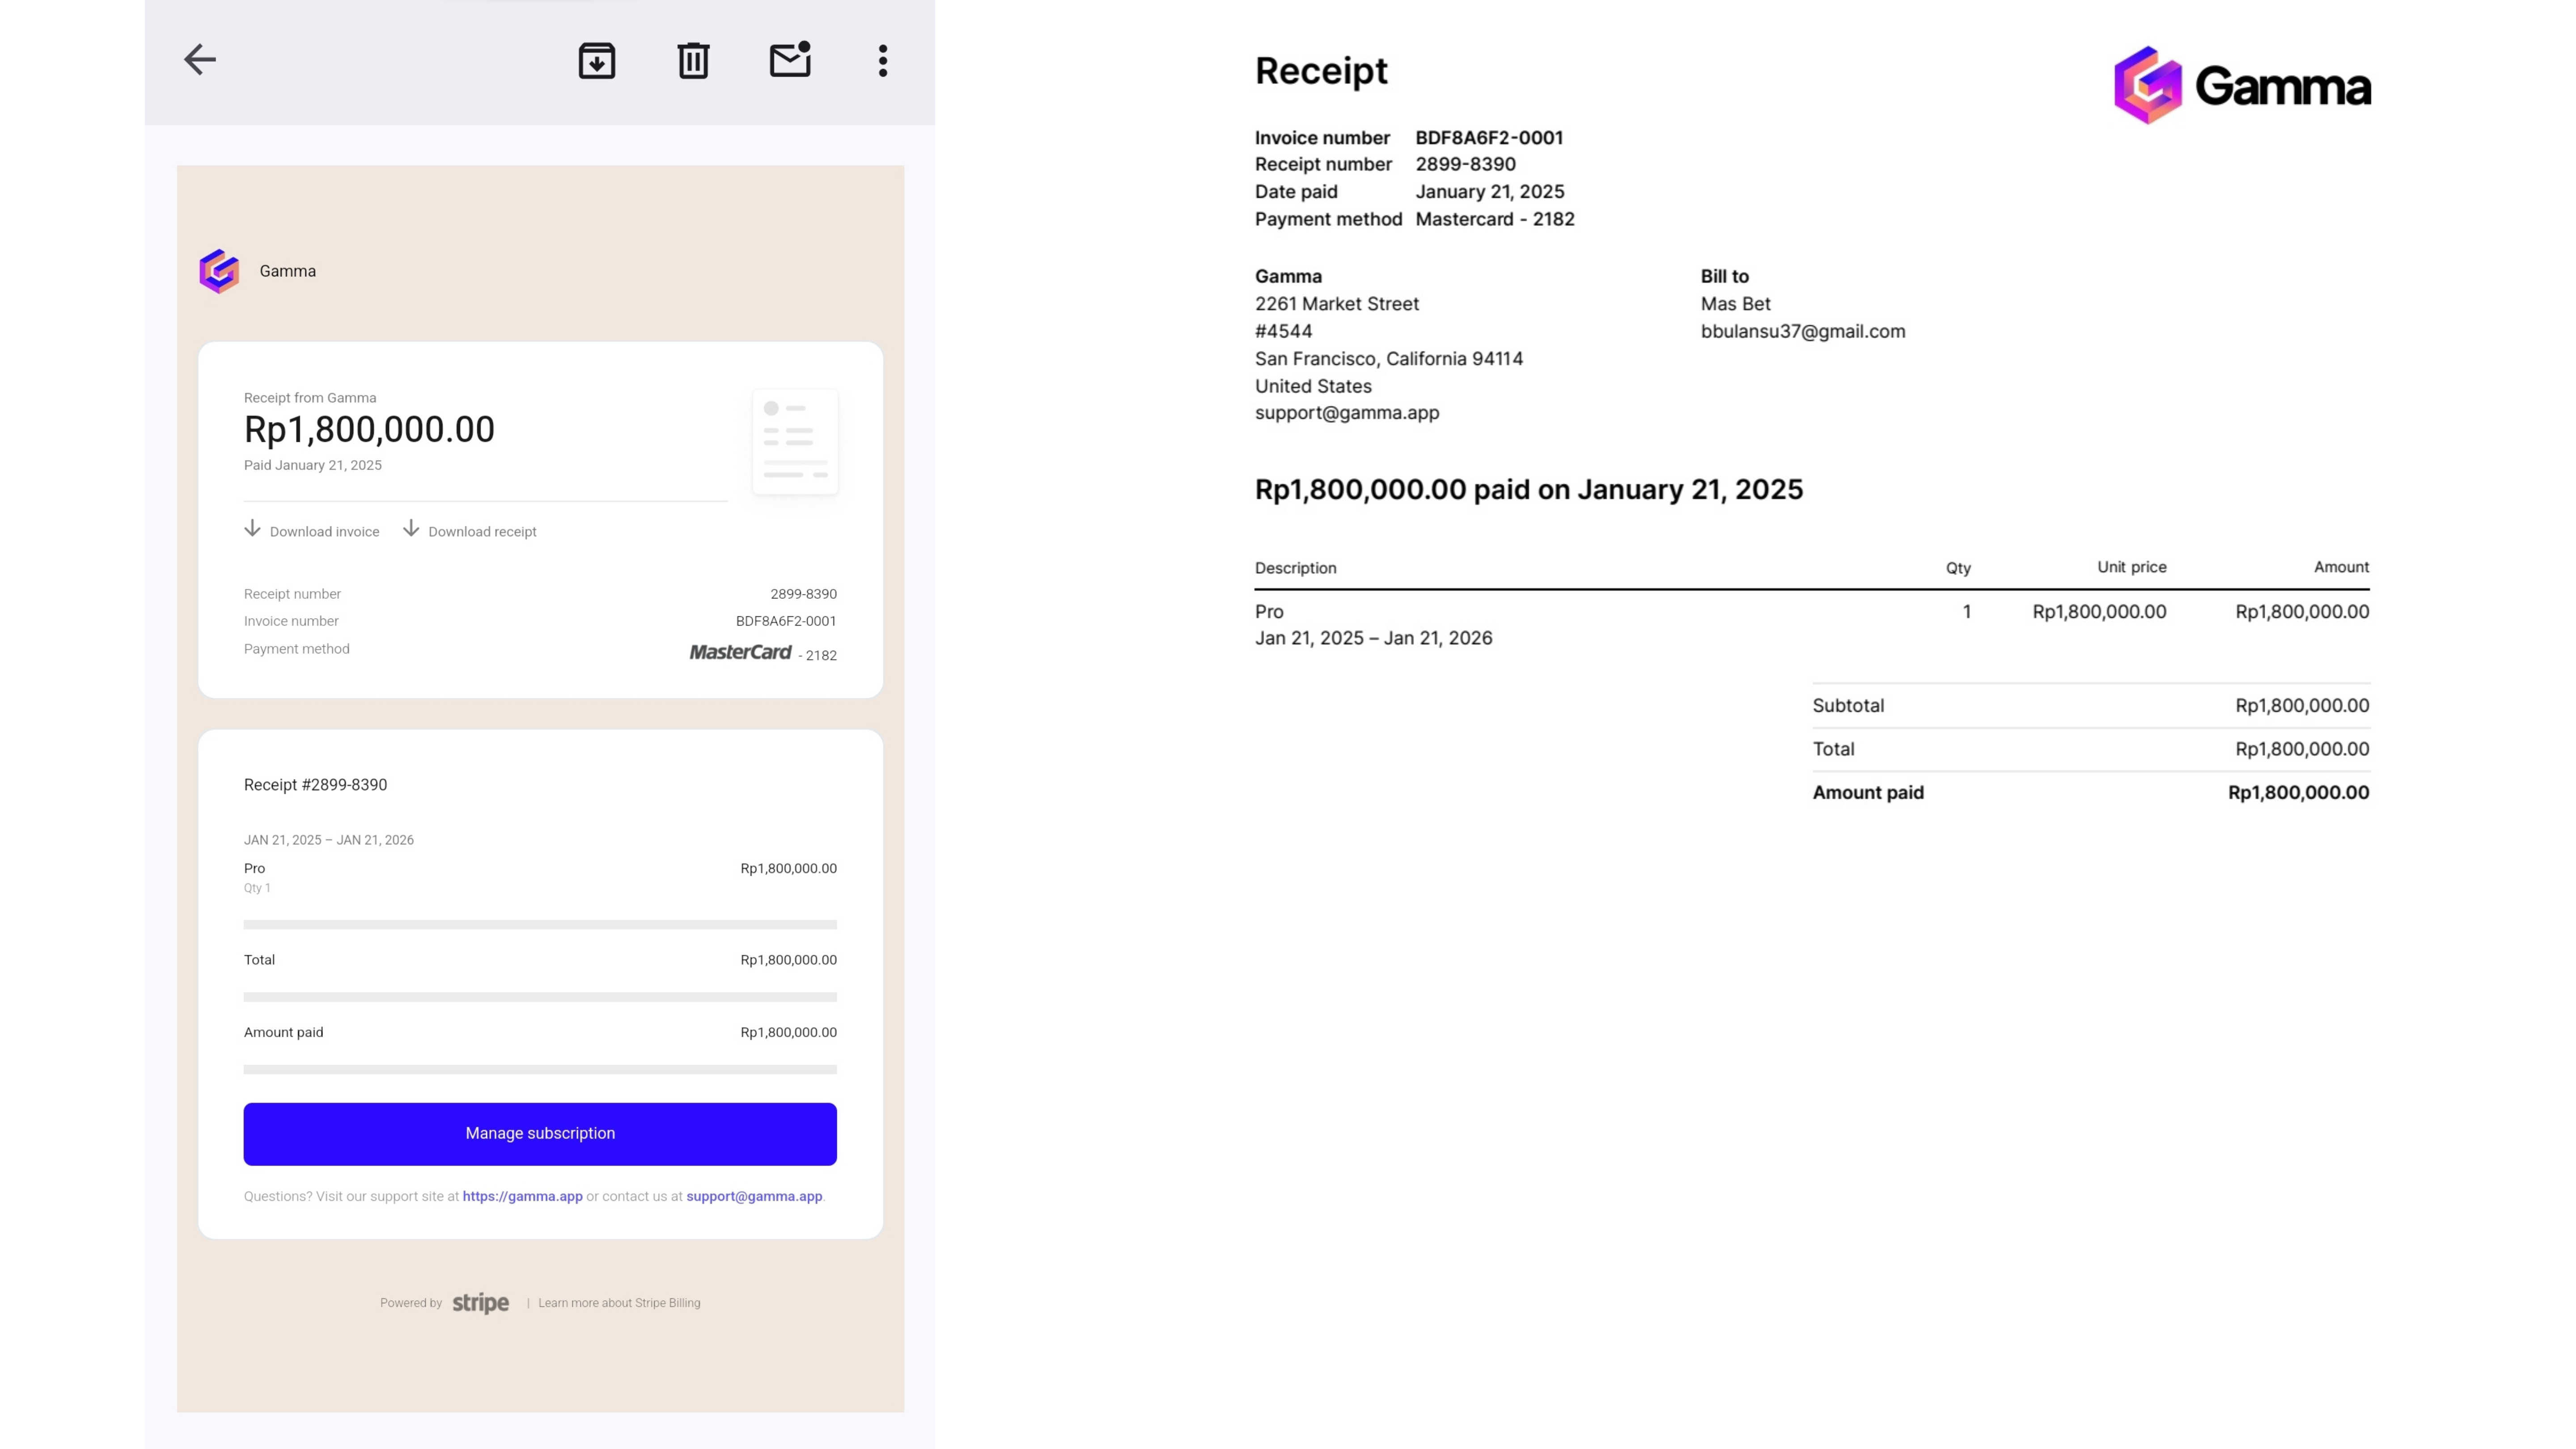Click the Receipt #2899-8390 heading
Image resolution: width=2576 pixels, height=1449 pixels.
(x=315, y=785)
